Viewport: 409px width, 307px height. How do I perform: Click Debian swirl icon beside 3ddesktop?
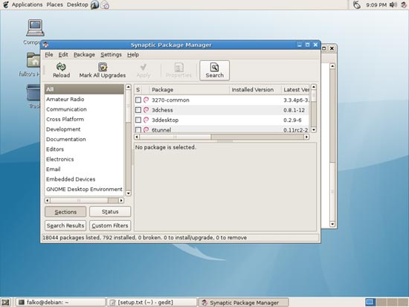tap(146, 120)
